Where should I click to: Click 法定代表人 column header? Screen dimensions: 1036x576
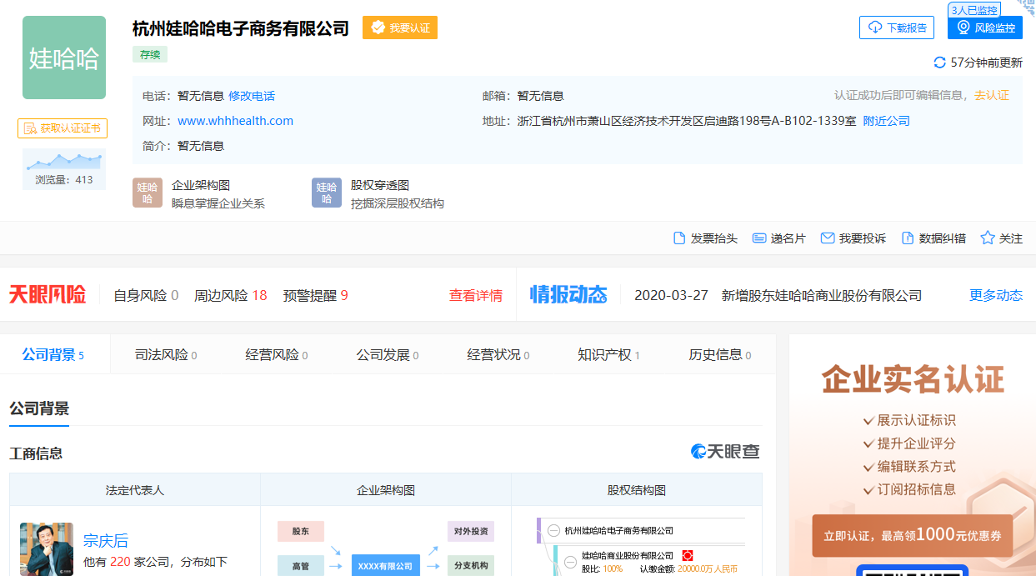135,490
